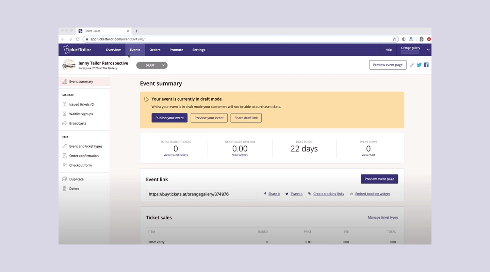Select the Event and ticket types pencil icon
The height and width of the screenshot is (272, 490).
(x=65, y=146)
